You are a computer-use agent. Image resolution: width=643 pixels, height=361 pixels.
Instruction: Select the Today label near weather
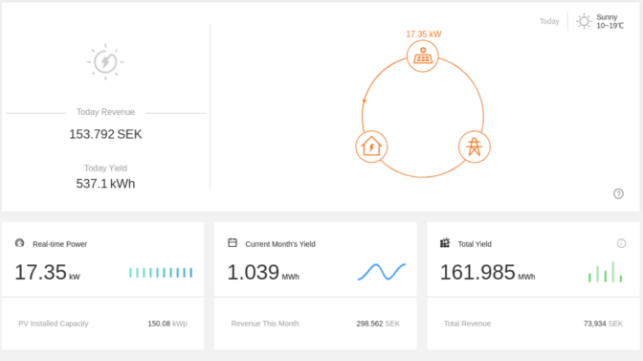(x=549, y=21)
